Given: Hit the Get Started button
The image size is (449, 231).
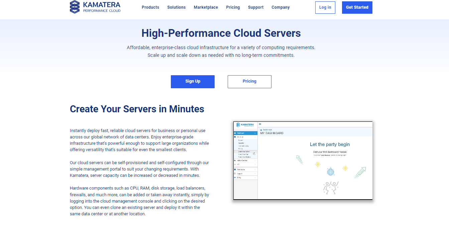Looking at the screenshot, I should 357,7.
